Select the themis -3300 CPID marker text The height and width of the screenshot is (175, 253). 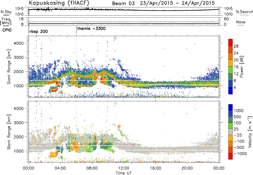click(x=91, y=28)
